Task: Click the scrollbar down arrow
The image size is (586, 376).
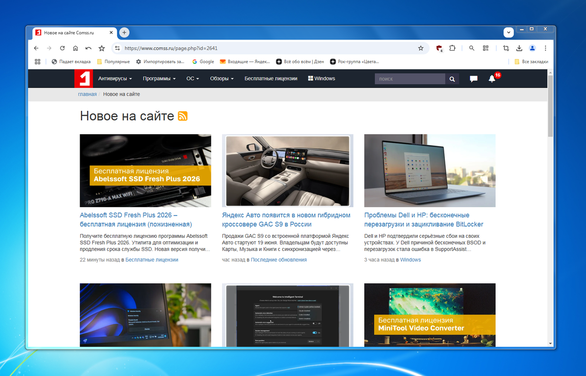Action: [550, 343]
